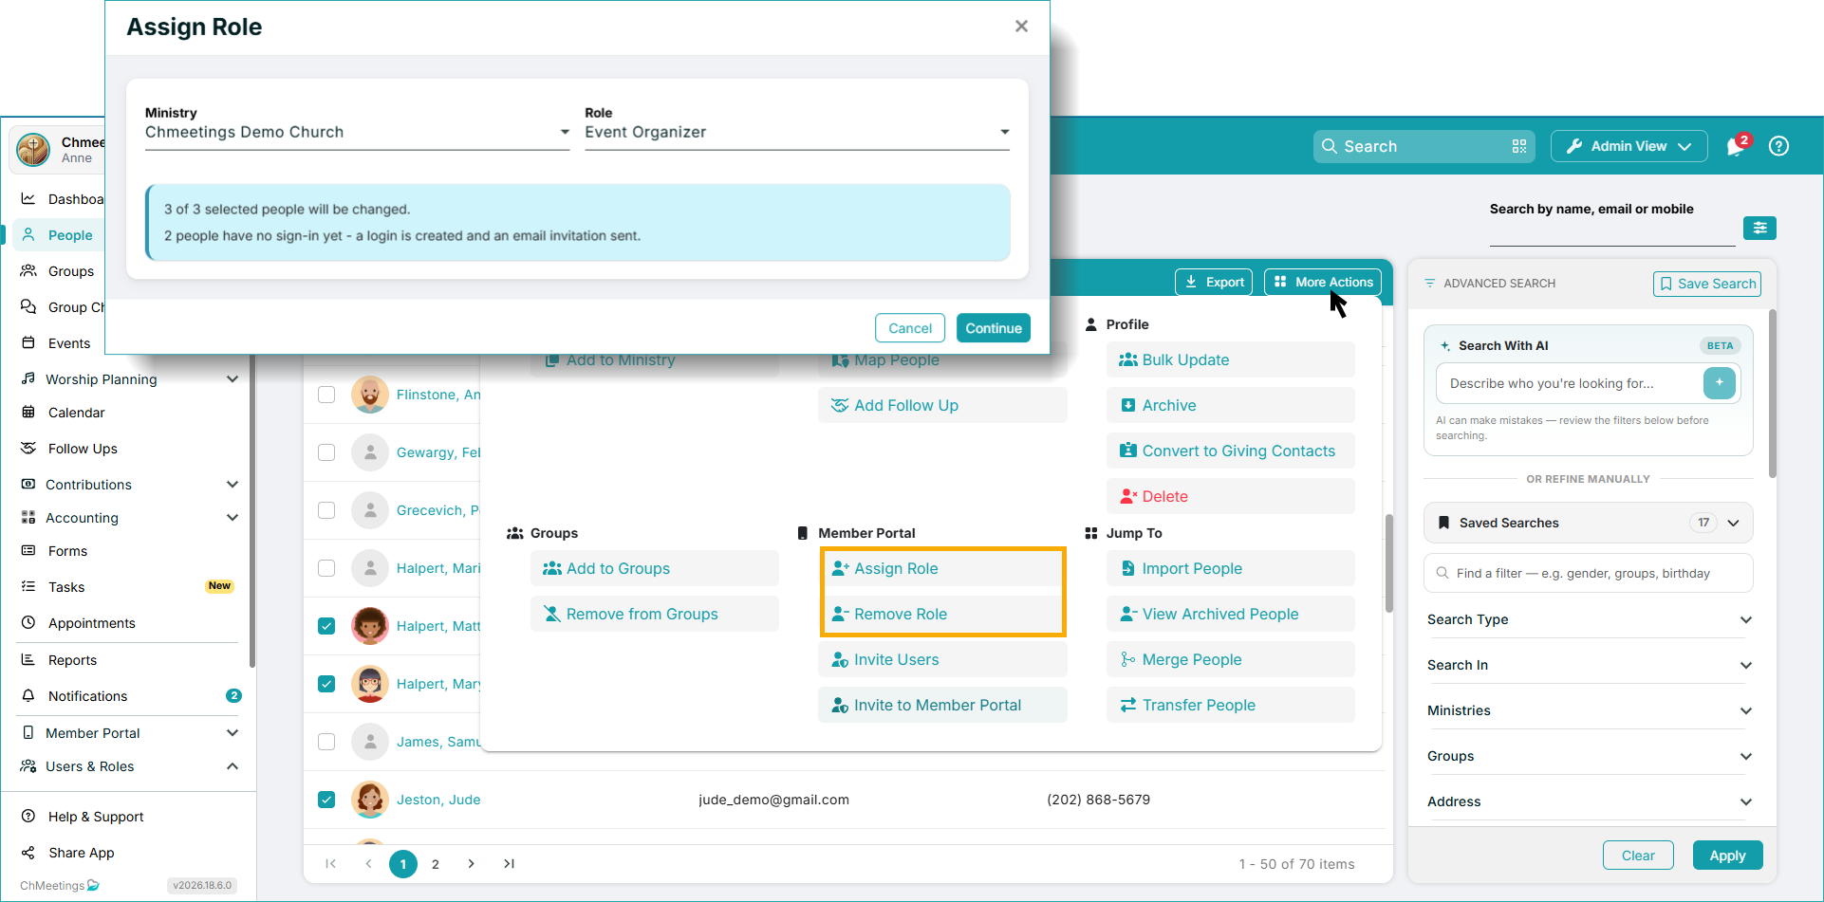Click the Save Search button
The width and height of the screenshot is (1824, 902).
coord(1707,284)
